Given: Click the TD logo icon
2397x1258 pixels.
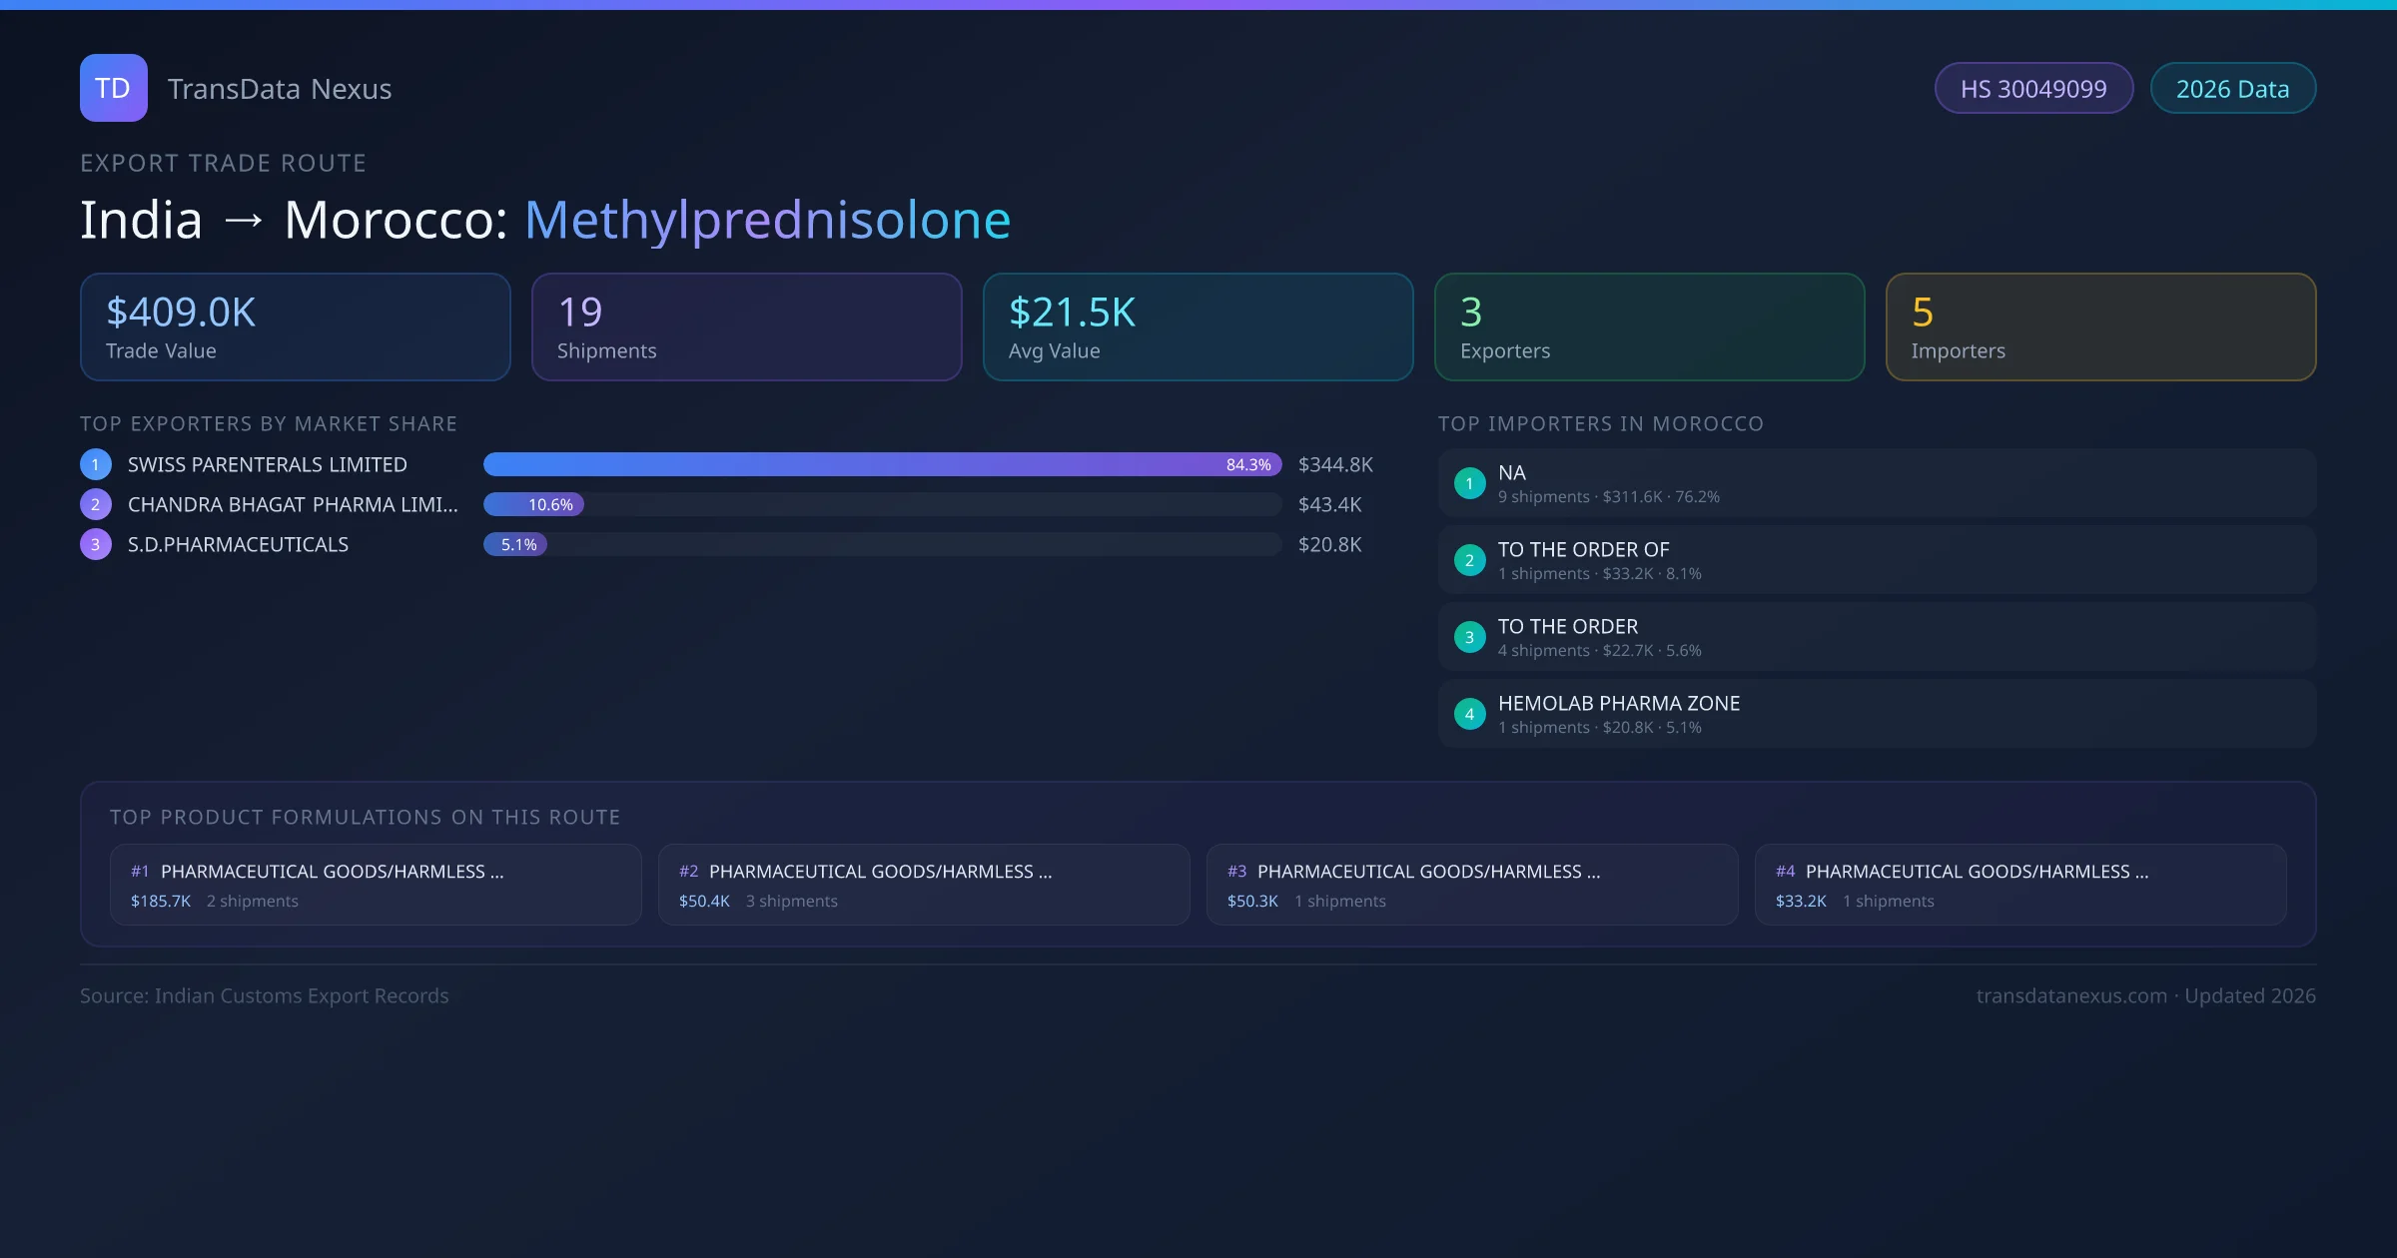Looking at the screenshot, I should (x=113, y=88).
